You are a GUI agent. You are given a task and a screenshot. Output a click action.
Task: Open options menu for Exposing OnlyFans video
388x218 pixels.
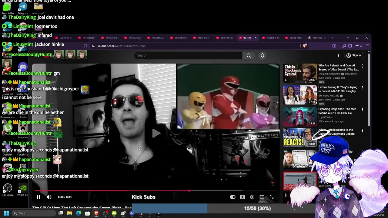coord(363,110)
